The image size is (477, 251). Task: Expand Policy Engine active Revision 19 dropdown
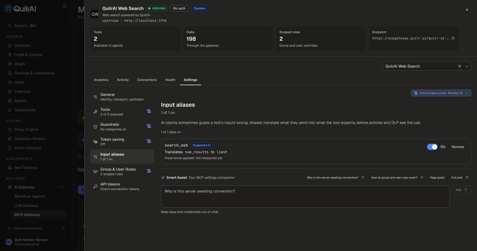click(x=441, y=93)
